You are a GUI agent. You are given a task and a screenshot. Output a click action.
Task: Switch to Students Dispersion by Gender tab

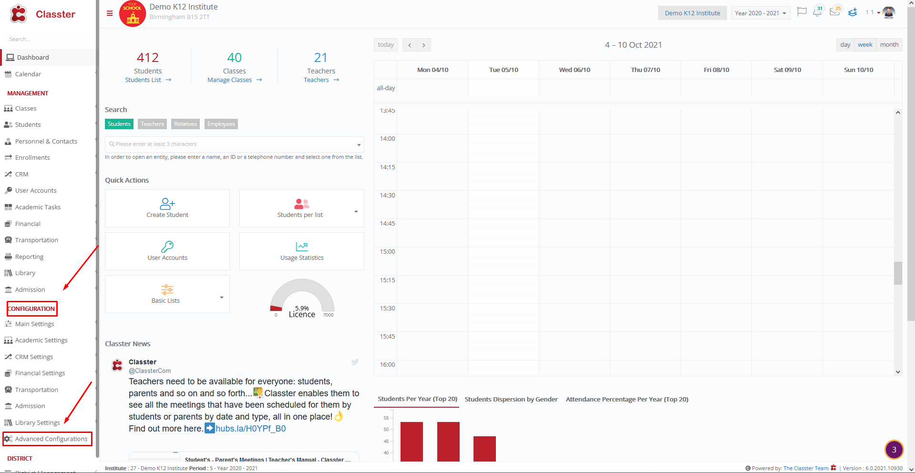coord(511,399)
